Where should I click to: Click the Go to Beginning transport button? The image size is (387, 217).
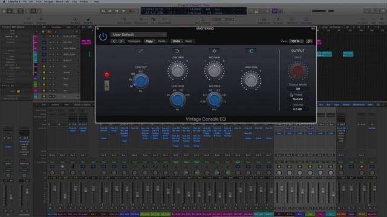(117, 11)
